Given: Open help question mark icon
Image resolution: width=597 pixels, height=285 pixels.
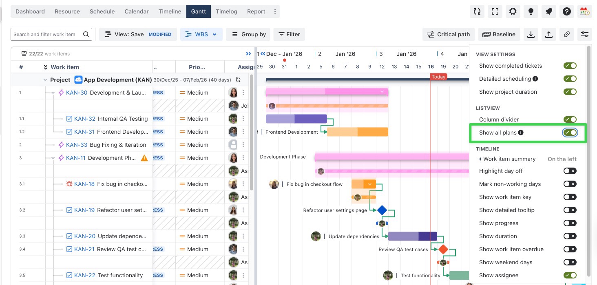Looking at the screenshot, I should (566, 11).
